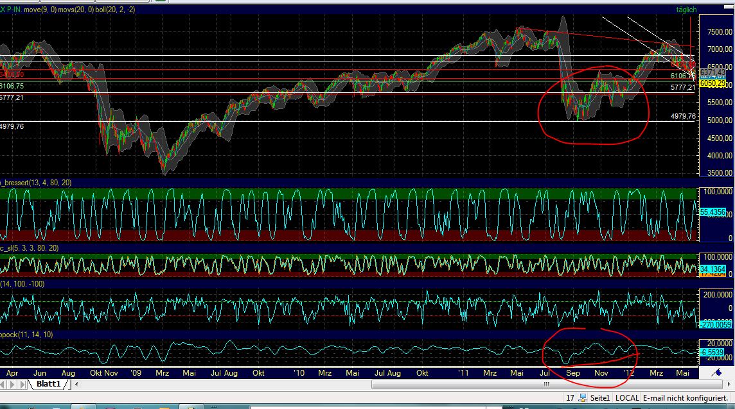Click the horizontal scrollbar right arrow
Image resolution: width=735 pixels, height=409 pixels.
pyautogui.click(x=729, y=384)
